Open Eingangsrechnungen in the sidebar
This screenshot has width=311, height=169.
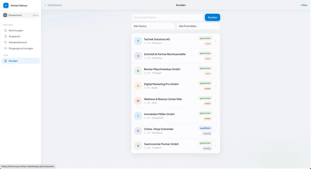(x=21, y=48)
